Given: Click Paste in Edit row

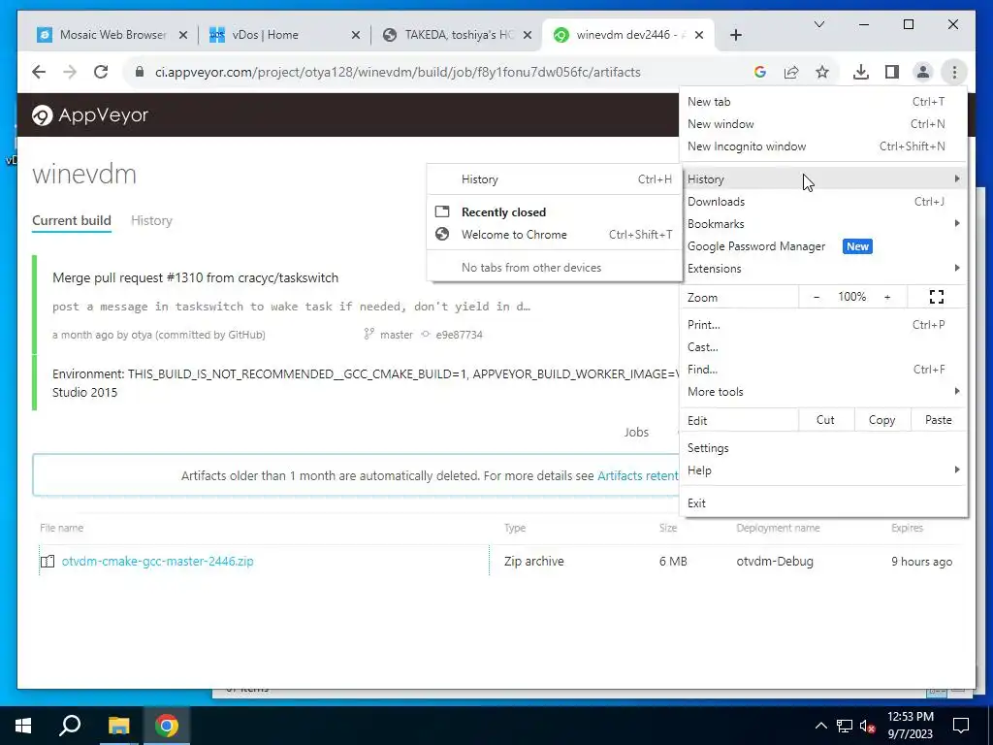Looking at the screenshot, I should 938,420.
